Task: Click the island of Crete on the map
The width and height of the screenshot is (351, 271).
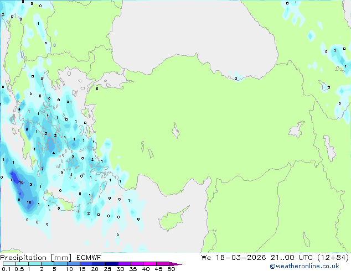Action: [60, 201]
